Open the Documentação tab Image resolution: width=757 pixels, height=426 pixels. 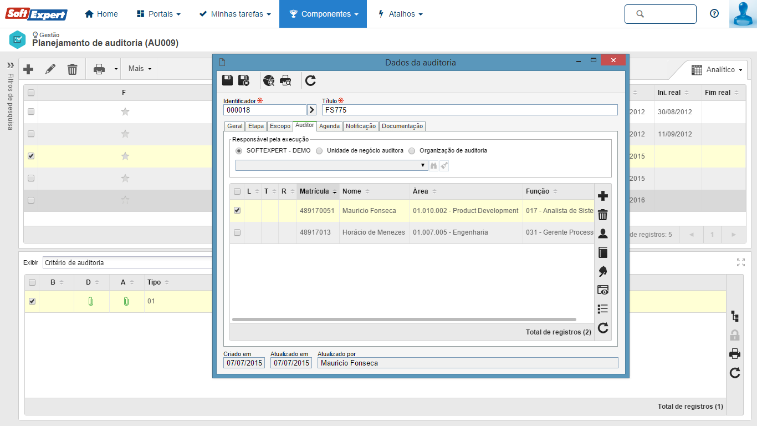tap(402, 126)
